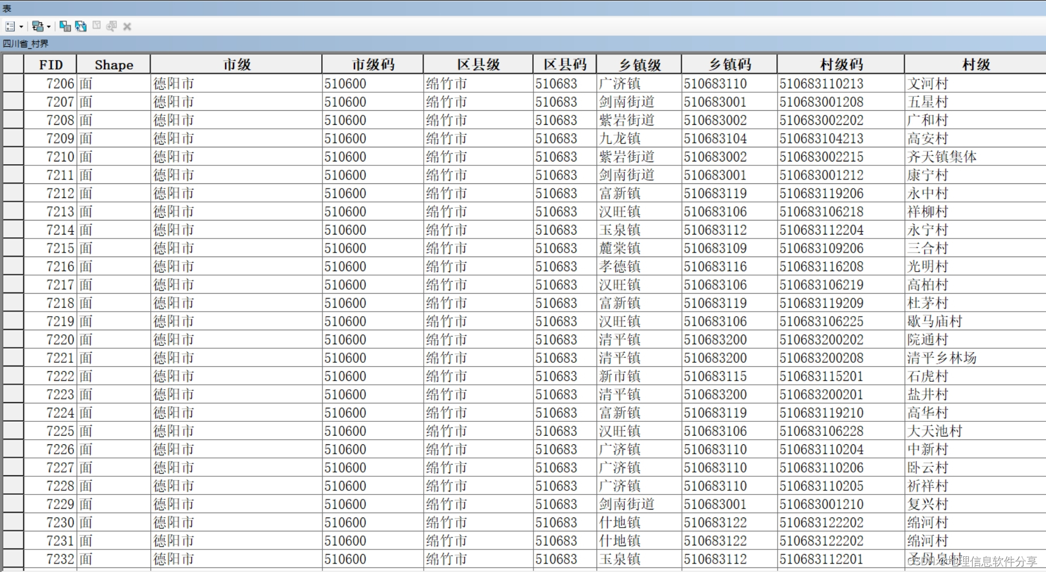Click village name 歇马庙村

(935, 321)
